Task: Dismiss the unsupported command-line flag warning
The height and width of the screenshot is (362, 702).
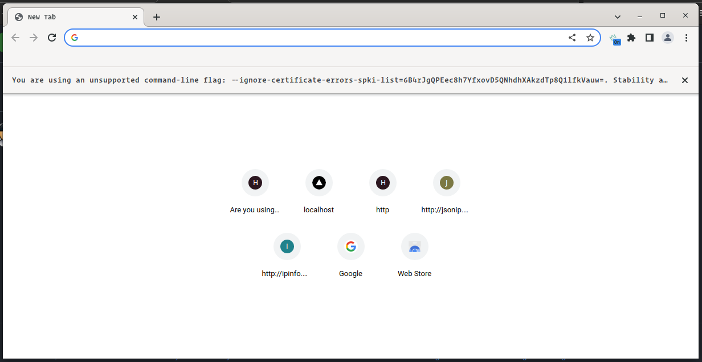Action: pyautogui.click(x=684, y=80)
